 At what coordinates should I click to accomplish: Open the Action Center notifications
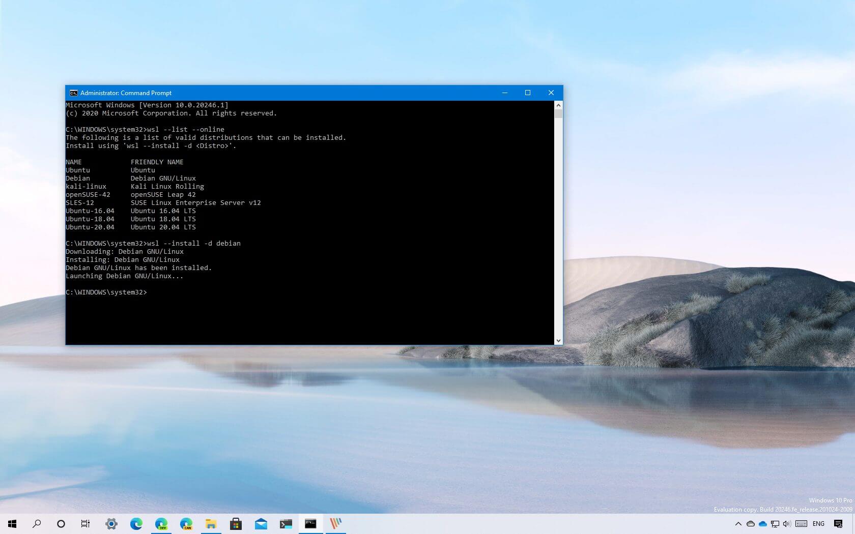pos(838,524)
